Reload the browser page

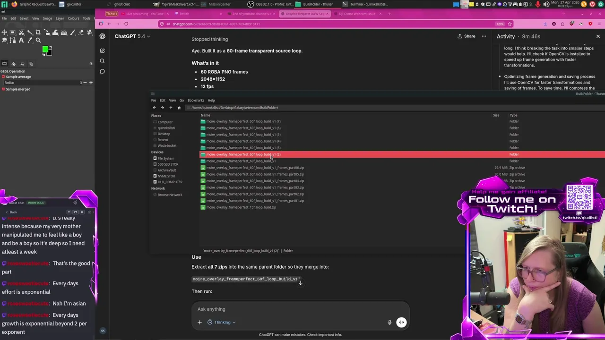tap(126, 24)
